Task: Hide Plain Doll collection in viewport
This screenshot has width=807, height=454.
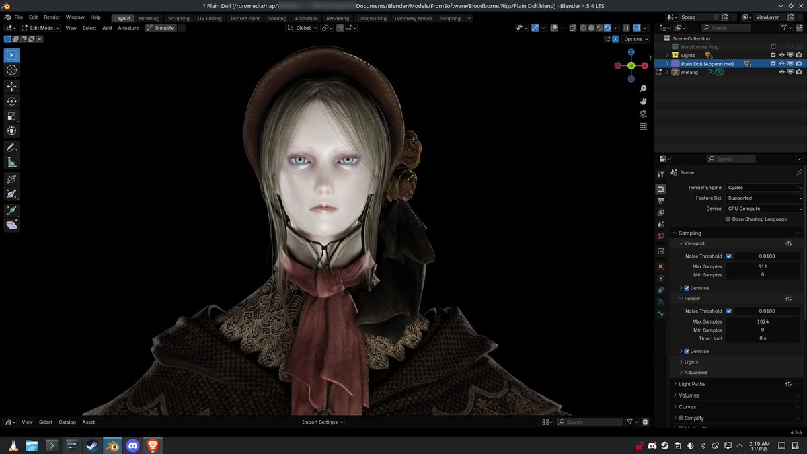Action: 781,64
